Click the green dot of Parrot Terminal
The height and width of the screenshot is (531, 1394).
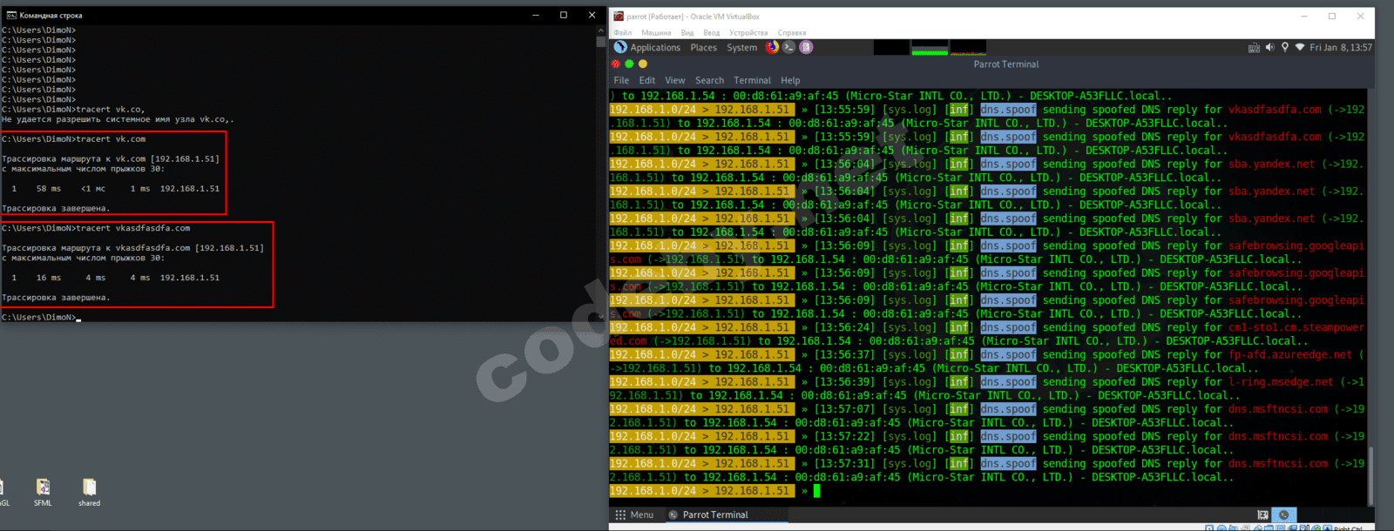click(x=629, y=64)
